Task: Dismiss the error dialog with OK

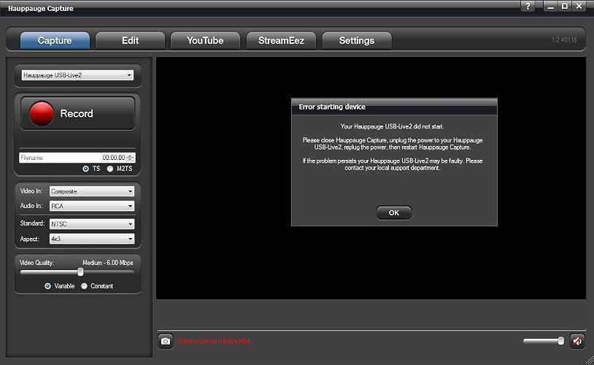Action: pyautogui.click(x=394, y=212)
